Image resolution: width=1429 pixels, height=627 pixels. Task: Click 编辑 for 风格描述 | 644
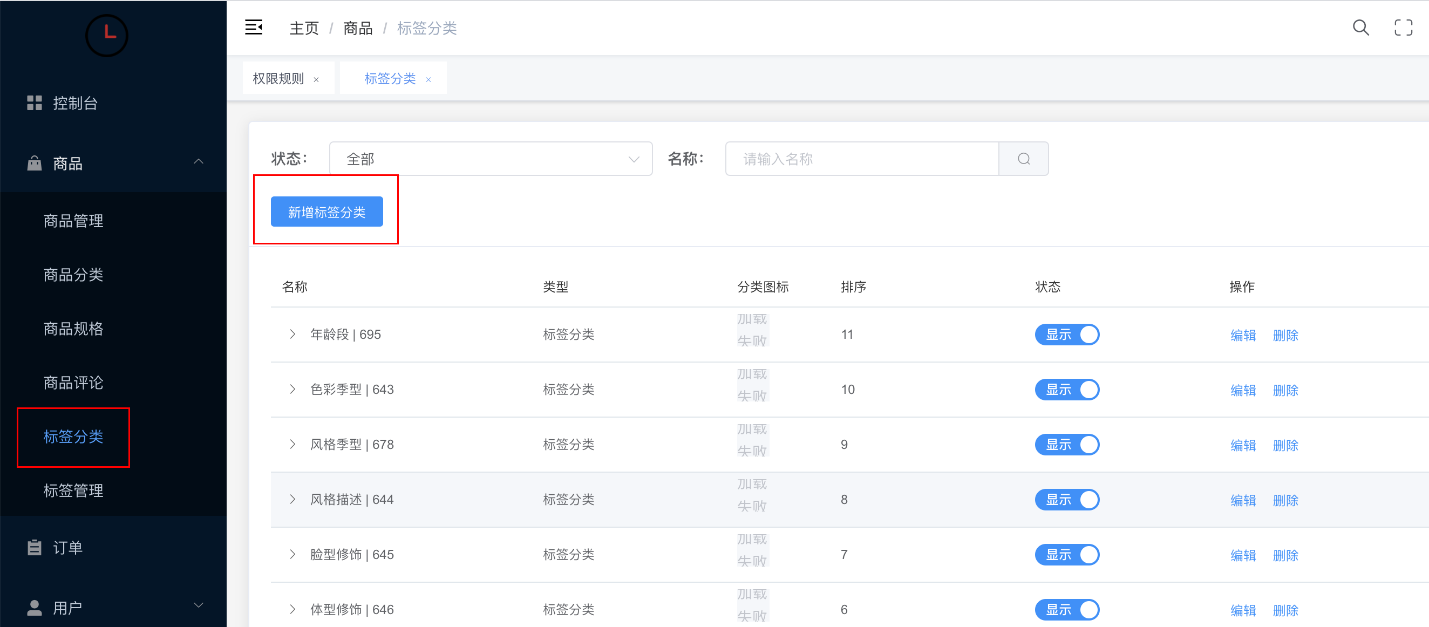(x=1243, y=500)
